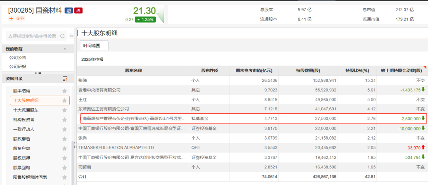
Task: Toggle favorite star for 十大股东明细
Action: pos(65,100)
